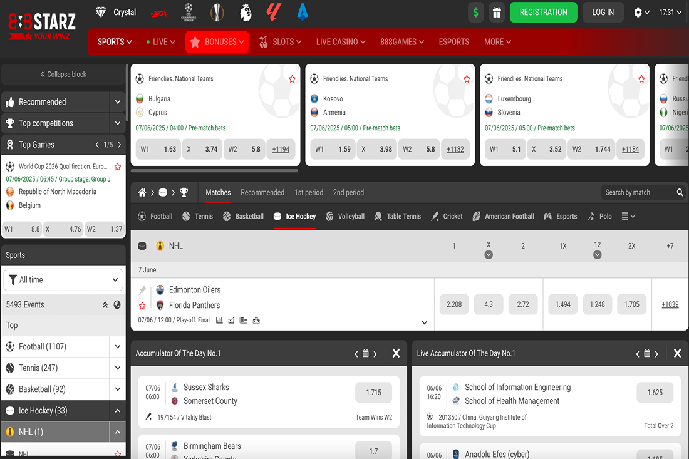
Task: Open Europa League trophy icon shortcut
Action: coord(217,13)
